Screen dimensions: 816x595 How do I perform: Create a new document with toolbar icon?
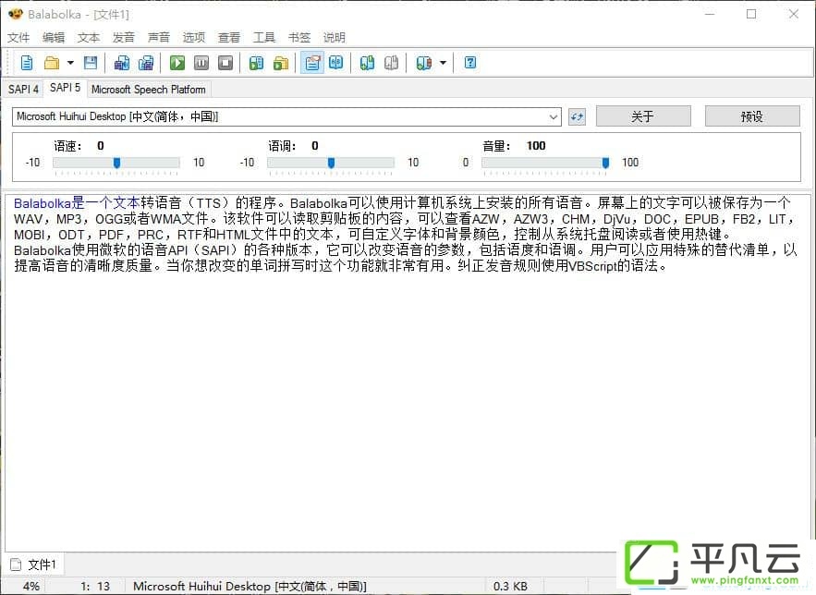[x=27, y=63]
